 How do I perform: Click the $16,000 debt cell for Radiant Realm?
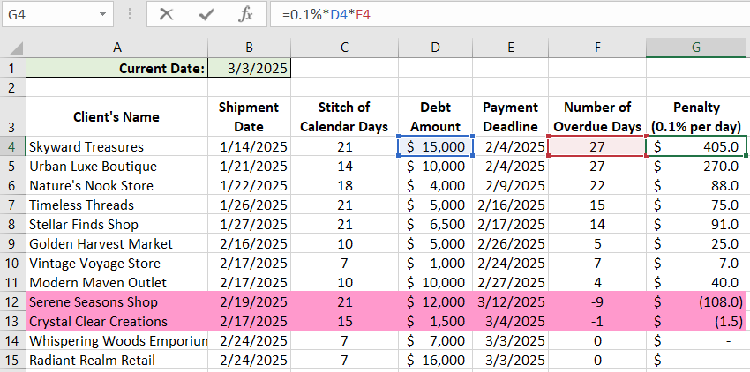point(435,360)
